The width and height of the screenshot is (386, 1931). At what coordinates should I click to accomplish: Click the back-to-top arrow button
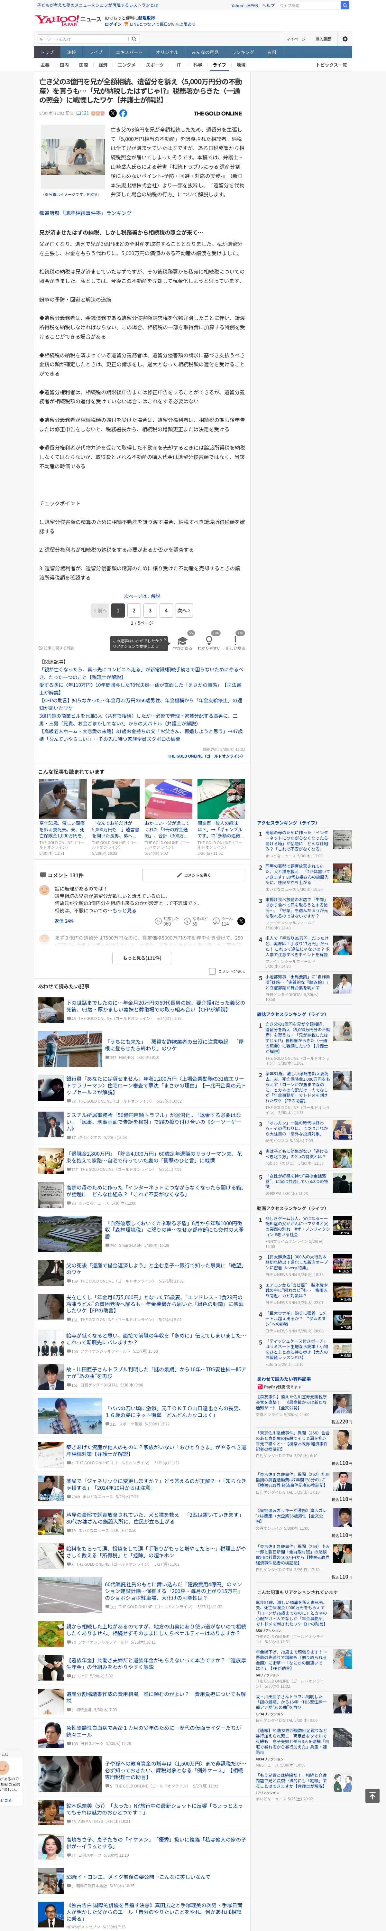[x=372, y=1796]
